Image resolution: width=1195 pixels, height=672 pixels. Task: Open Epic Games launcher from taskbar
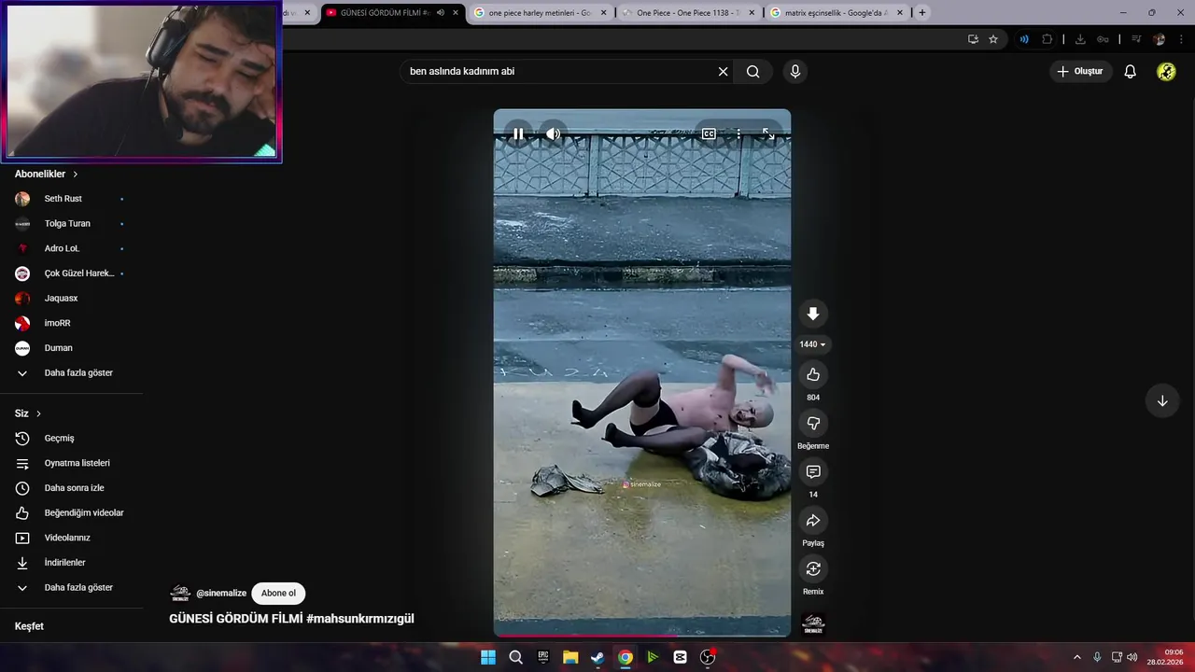point(543,657)
